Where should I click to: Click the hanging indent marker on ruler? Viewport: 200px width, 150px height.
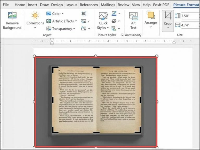point(52,43)
